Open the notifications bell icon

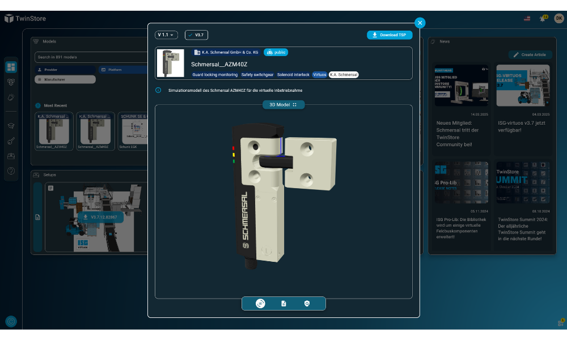(543, 19)
